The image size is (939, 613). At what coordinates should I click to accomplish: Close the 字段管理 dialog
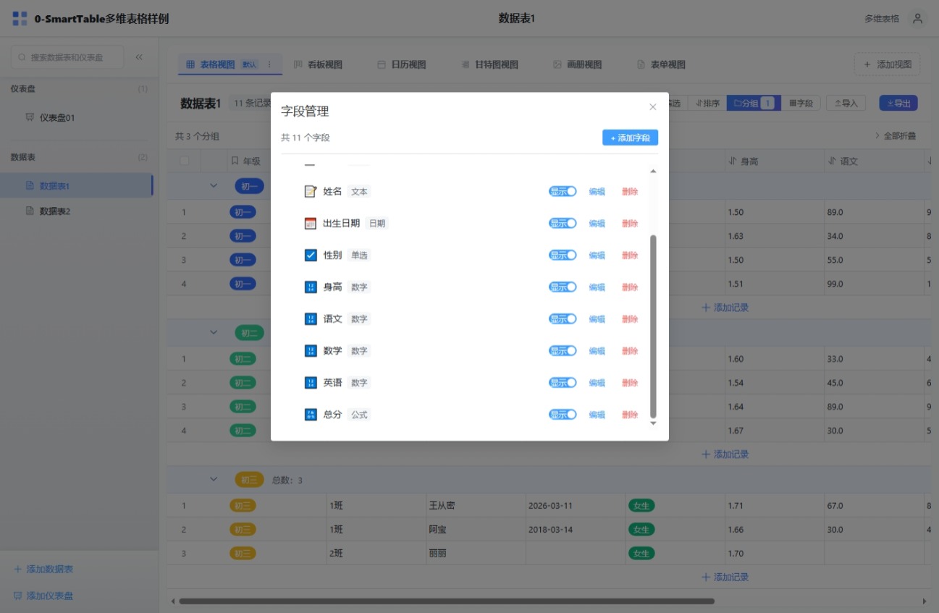(x=652, y=107)
